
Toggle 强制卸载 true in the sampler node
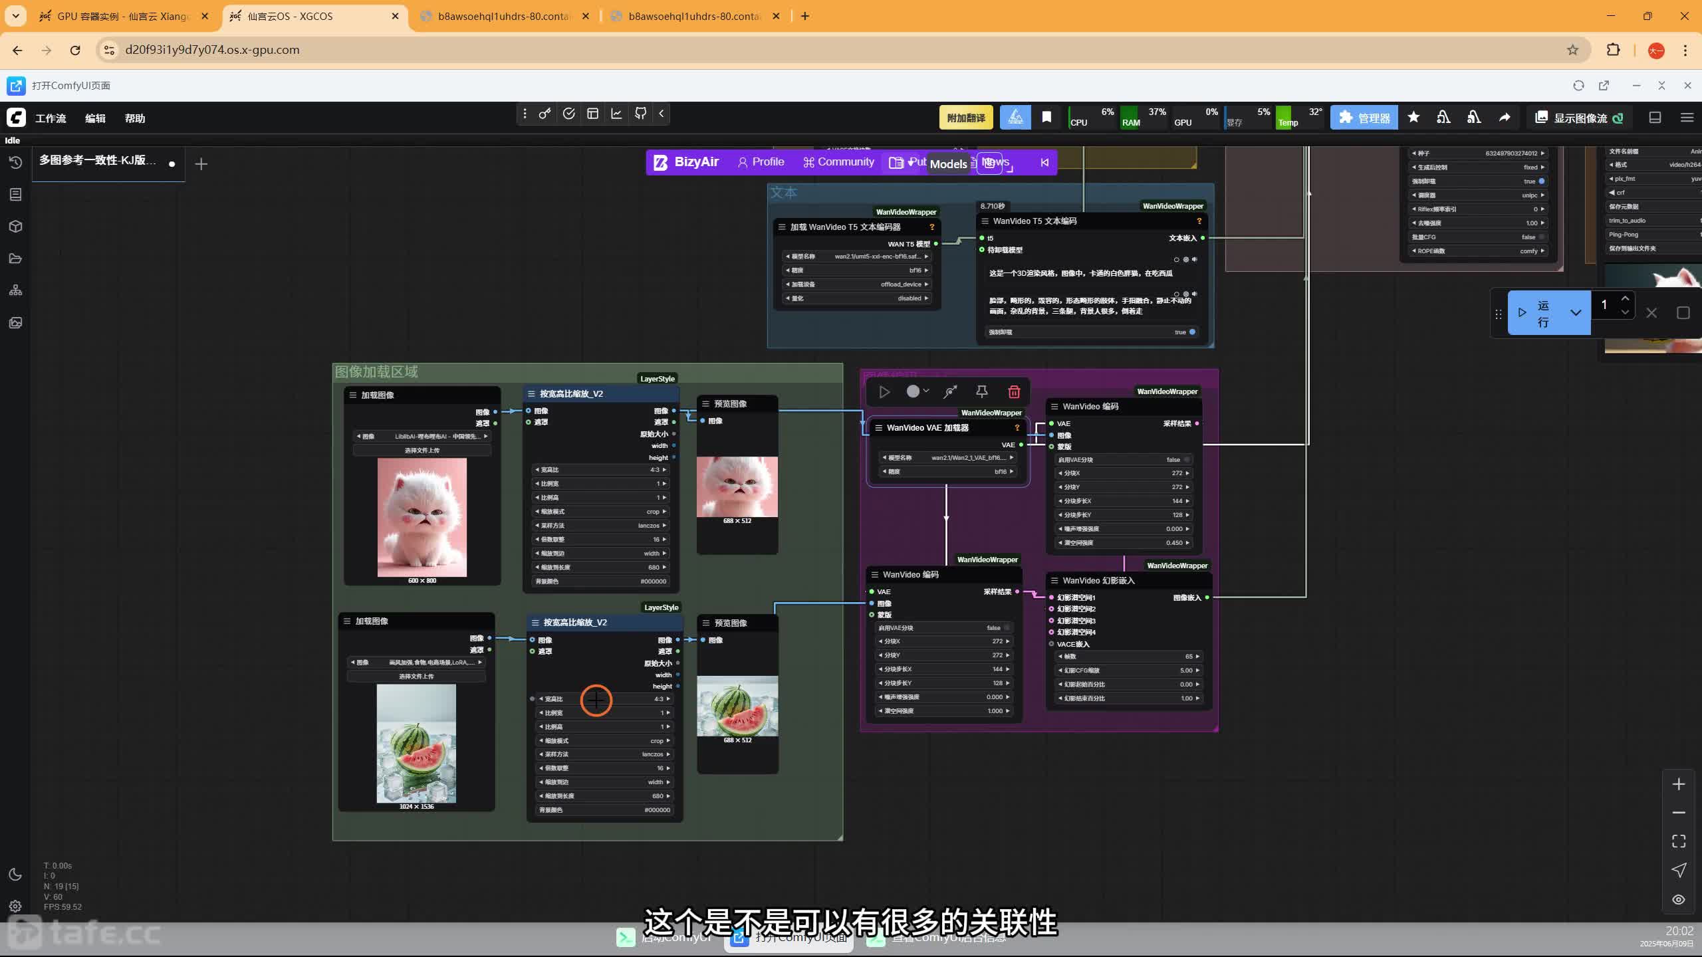click(1478, 181)
